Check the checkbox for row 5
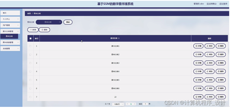The image size is (230, 108). pos(30,80)
